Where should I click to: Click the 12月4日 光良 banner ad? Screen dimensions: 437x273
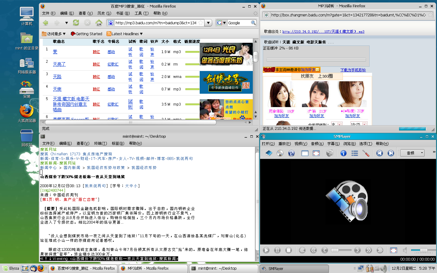pos(226,55)
